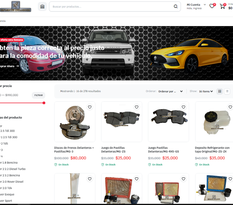Click the magnifier search icon
The image size is (233, 205).
pos(175,7)
